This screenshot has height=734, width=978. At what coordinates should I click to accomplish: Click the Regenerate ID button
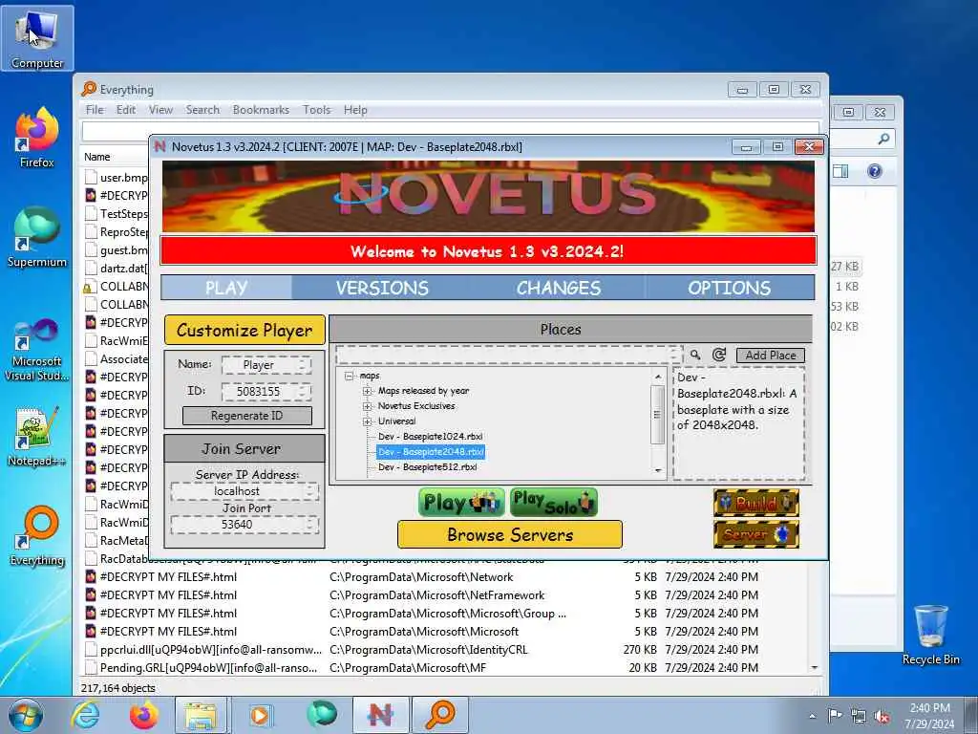(x=247, y=416)
